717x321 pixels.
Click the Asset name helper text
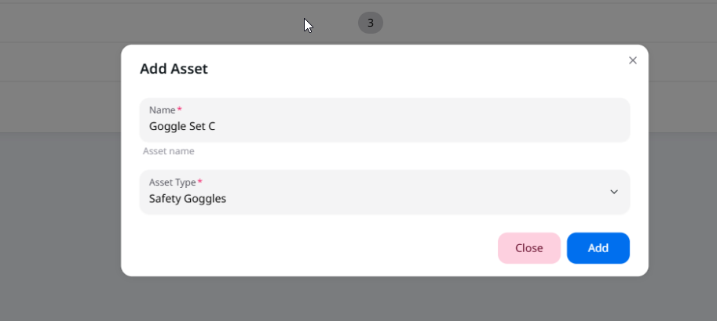pos(169,151)
